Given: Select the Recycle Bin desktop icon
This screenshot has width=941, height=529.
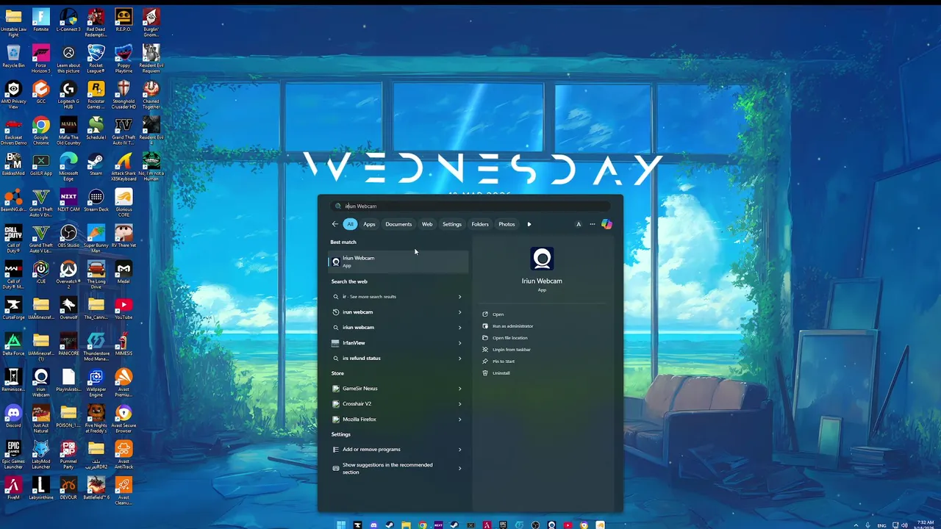Looking at the screenshot, I should click(13, 56).
